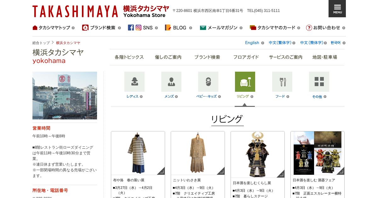The image size is (378, 198).
Task: Click 営業時間 heading in sidebar
Action: point(41,128)
